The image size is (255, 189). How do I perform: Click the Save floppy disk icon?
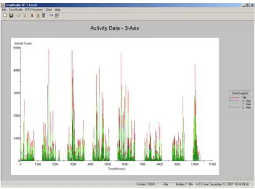[11, 16]
